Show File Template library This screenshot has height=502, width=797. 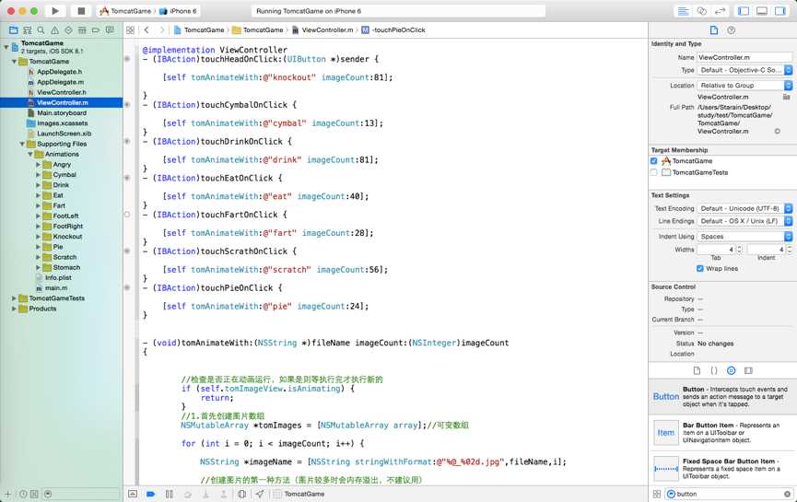pyautogui.click(x=697, y=370)
